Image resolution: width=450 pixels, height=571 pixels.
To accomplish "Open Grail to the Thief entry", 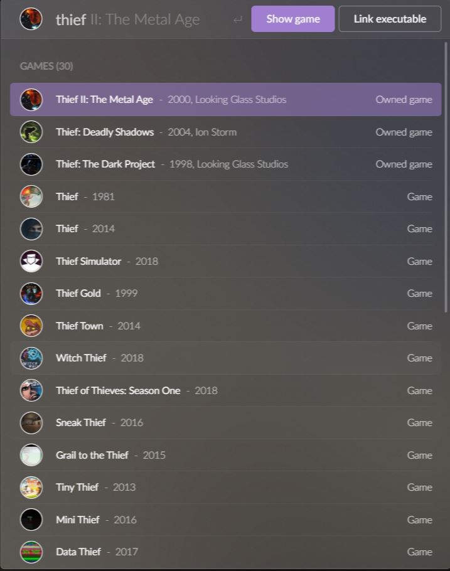I will pyautogui.click(x=225, y=455).
